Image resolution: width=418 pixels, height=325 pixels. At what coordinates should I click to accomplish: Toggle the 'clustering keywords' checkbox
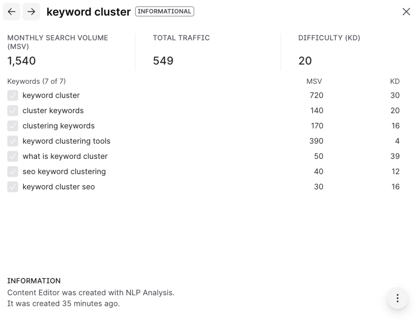pos(13,126)
